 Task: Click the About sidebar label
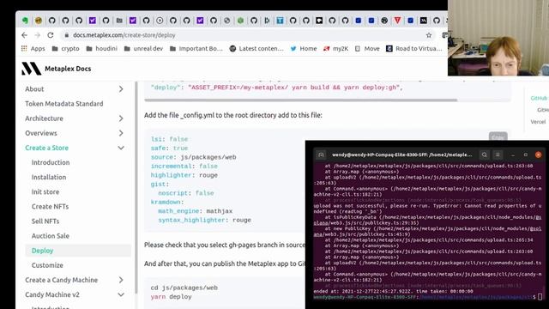tap(34, 89)
